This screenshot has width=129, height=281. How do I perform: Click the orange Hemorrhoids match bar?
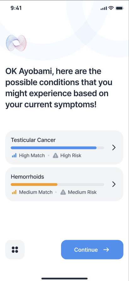pyautogui.click(x=34, y=184)
